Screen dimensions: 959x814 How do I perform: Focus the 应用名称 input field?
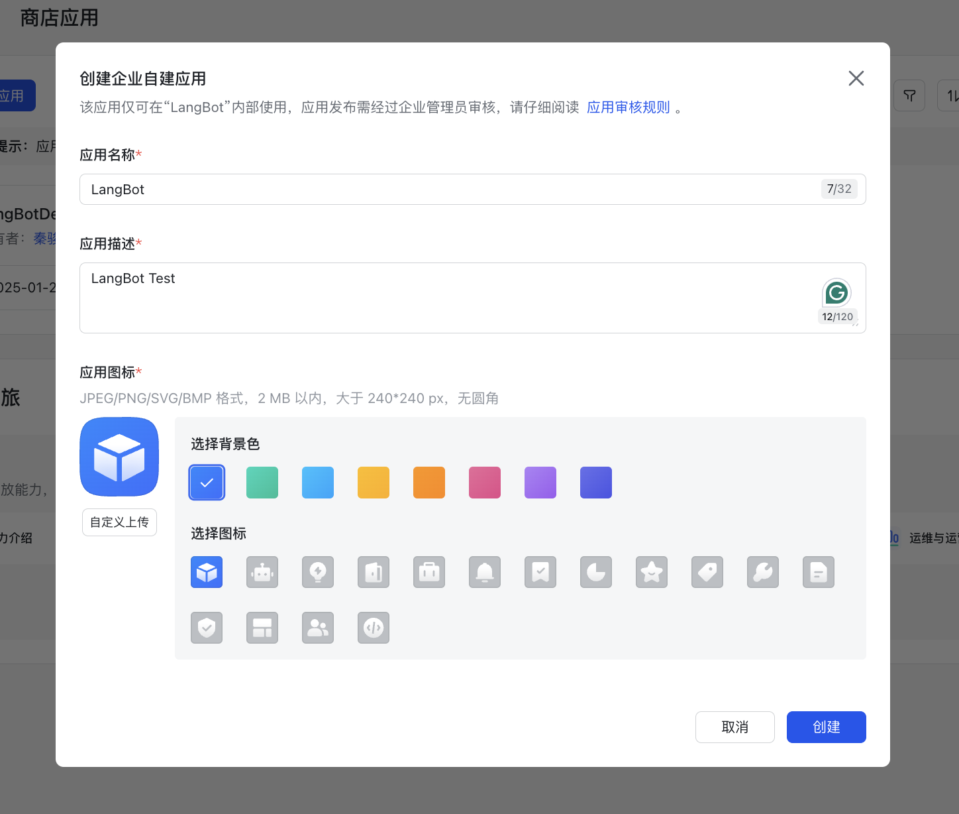click(450, 190)
